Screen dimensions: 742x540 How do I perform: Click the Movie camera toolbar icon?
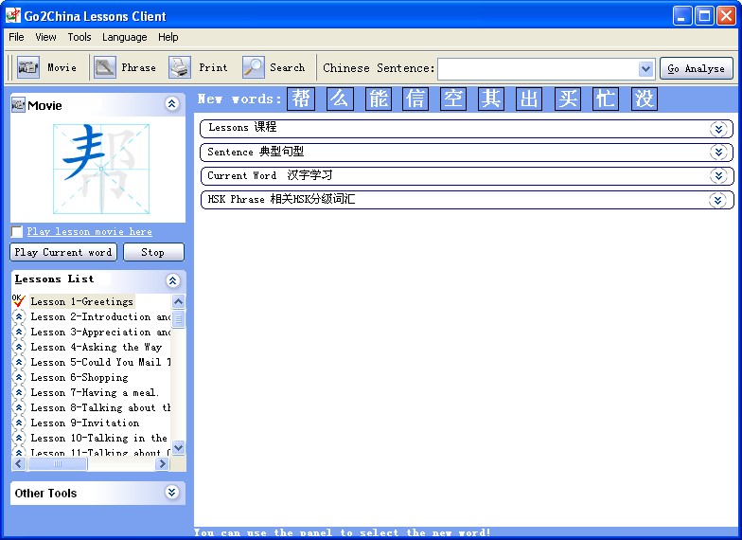[x=28, y=68]
